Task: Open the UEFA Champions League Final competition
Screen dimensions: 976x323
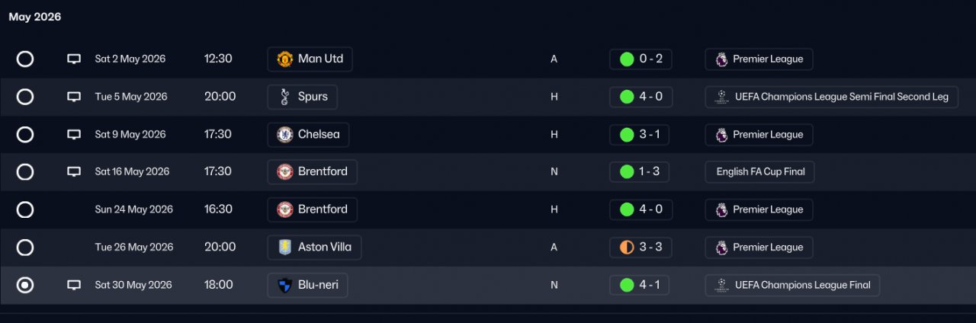Action: (x=793, y=286)
